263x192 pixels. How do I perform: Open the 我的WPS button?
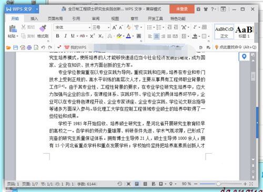[75, 47]
